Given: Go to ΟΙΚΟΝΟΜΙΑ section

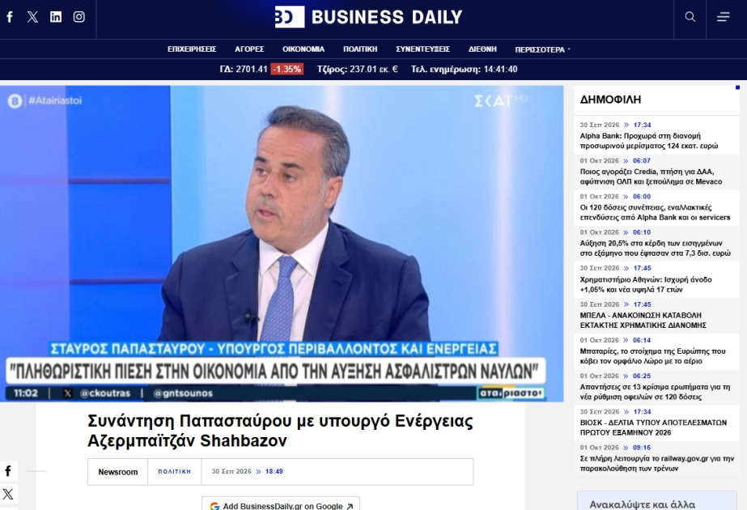Looking at the screenshot, I should click(x=303, y=49).
